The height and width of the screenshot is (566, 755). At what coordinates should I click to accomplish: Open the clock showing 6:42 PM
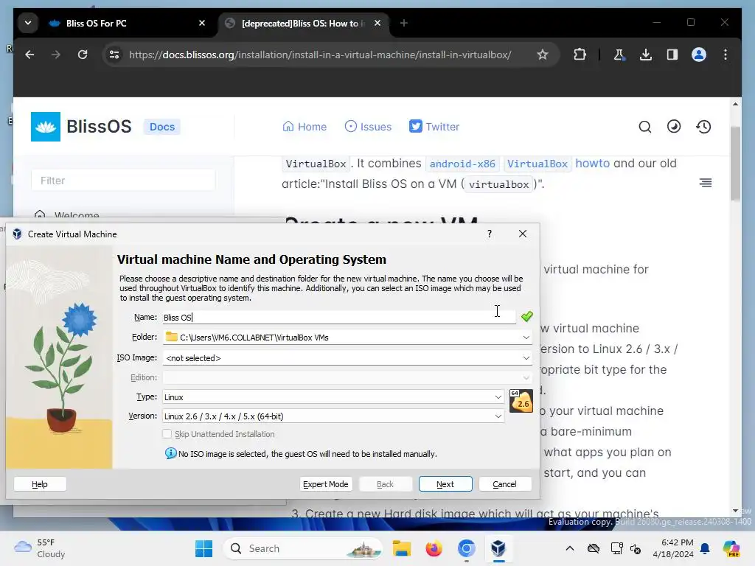(x=673, y=548)
